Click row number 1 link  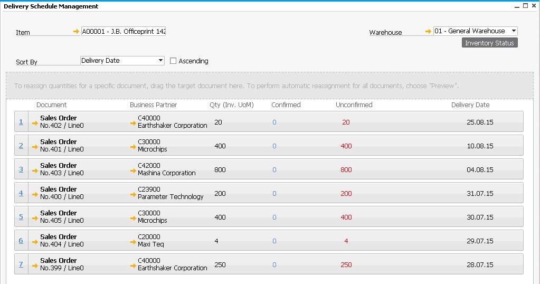pos(21,122)
